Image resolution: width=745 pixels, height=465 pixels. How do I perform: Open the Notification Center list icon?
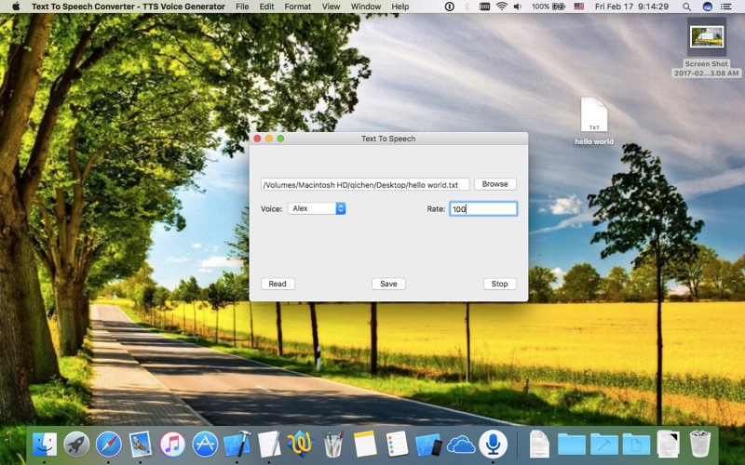point(727,7)
